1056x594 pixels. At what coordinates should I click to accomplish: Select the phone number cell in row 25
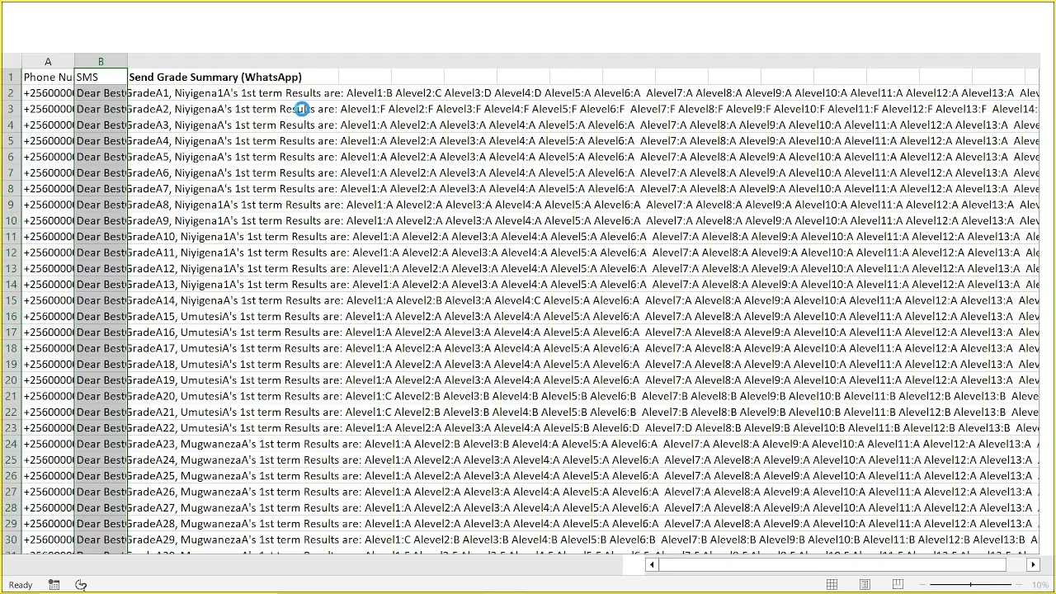pos(48,460)
